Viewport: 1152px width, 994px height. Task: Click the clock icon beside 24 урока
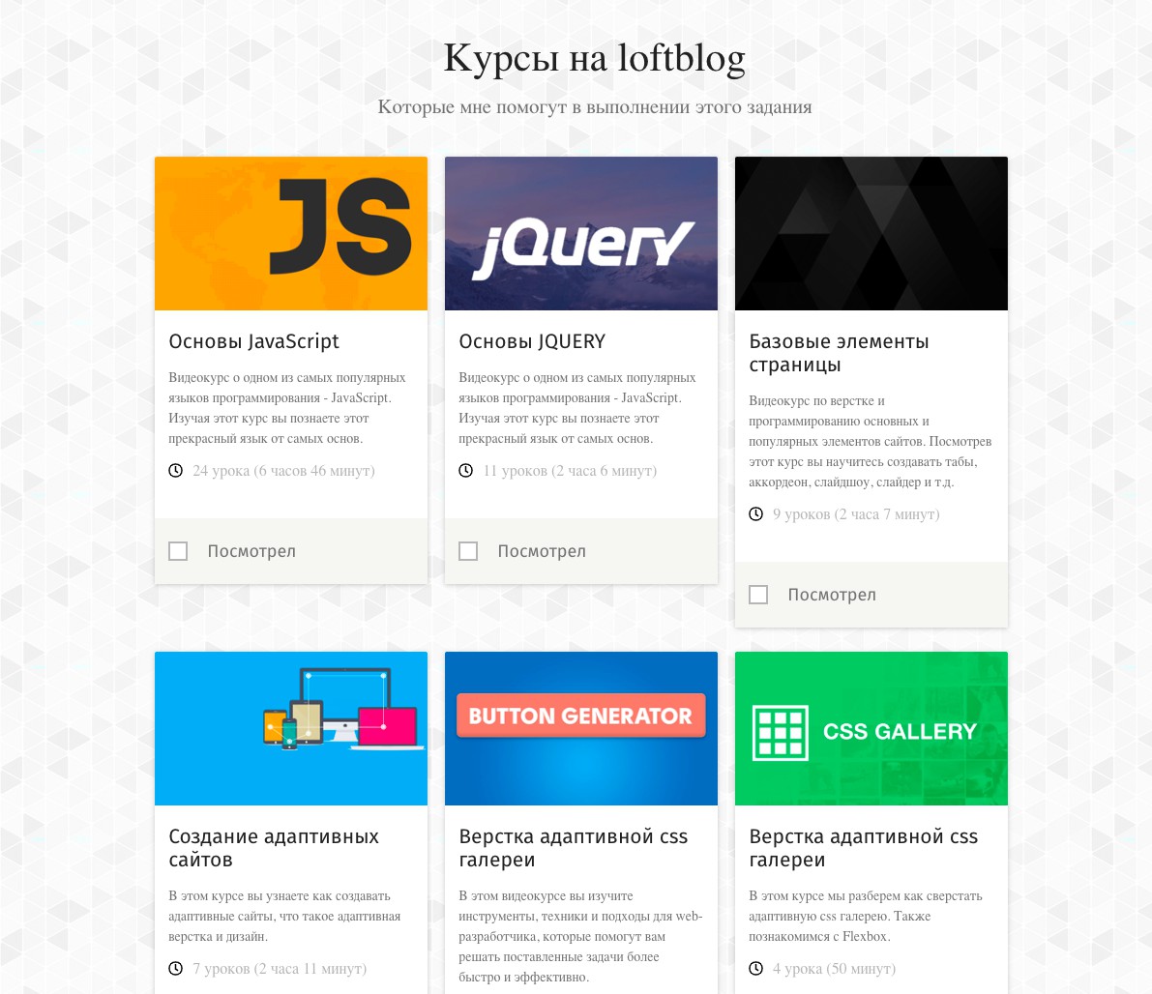pos(176,470)
